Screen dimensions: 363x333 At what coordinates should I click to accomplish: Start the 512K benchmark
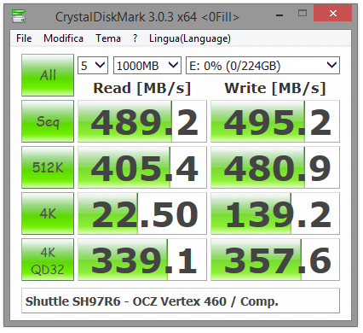click(48, 167)
